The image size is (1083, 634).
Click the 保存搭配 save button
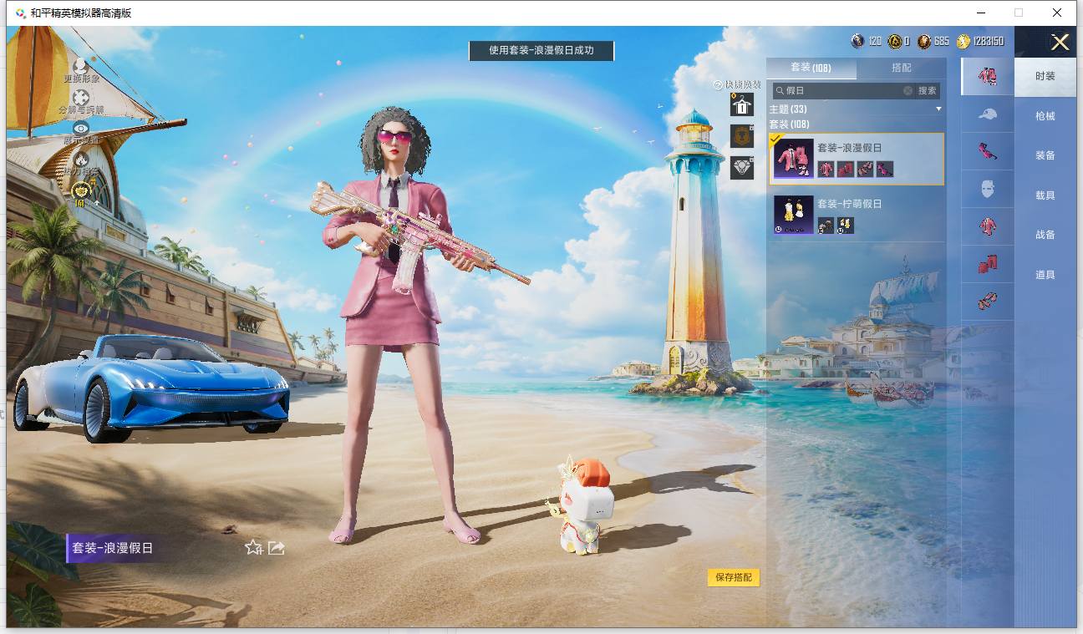[734, 577]
